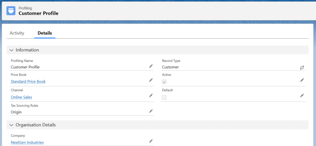Toggle the Active checkbox
Image resolution: width=316 pixels, height=146 pixels.
click(x=164, y=82)
